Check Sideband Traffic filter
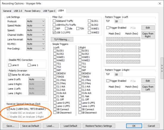The image size is (164, 130). (54, 21)
